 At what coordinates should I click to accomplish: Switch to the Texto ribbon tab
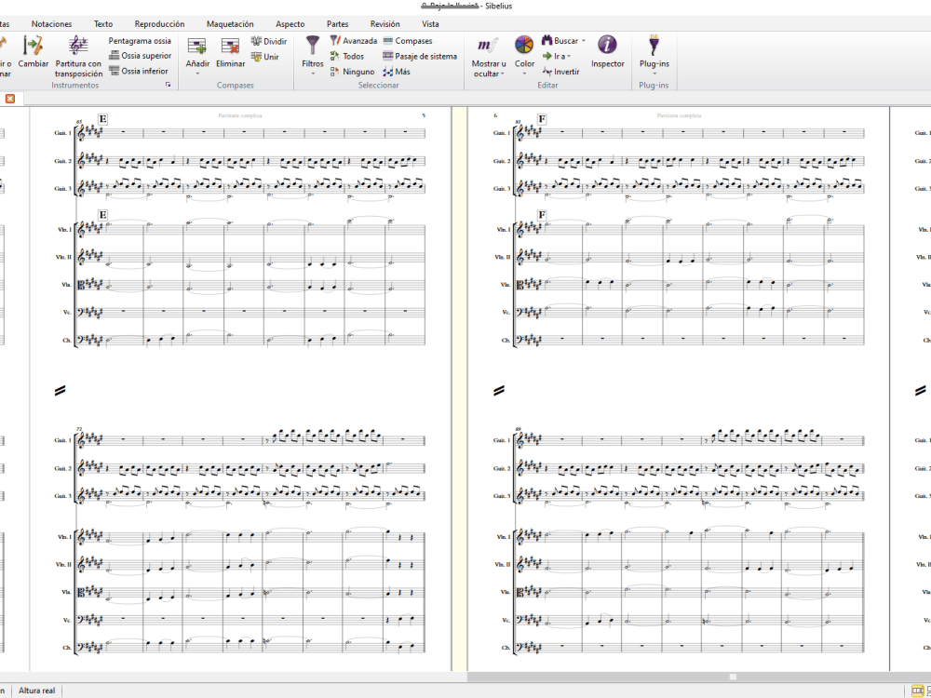coord(103,24)
